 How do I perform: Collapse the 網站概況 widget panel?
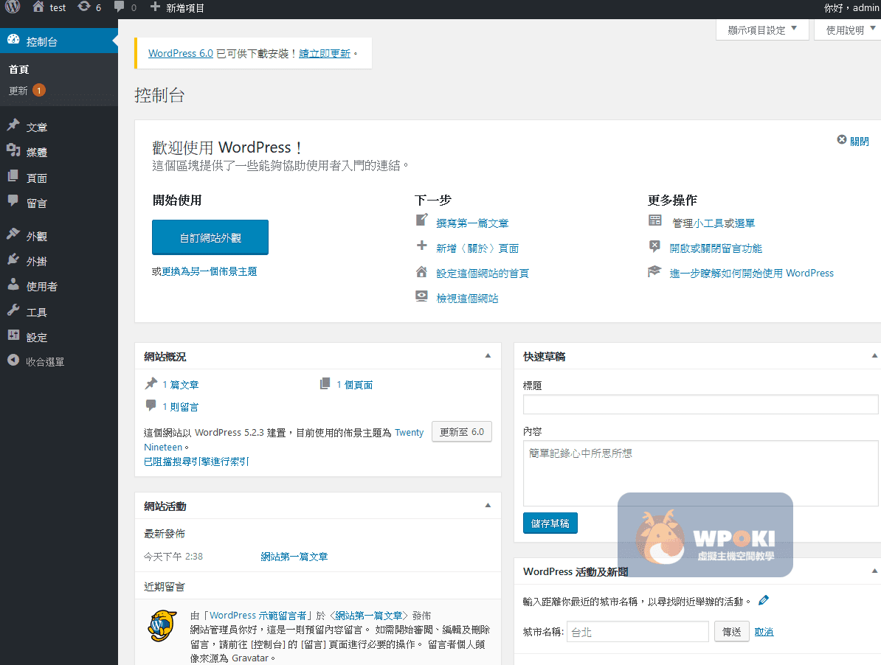[x=488, y=356]
